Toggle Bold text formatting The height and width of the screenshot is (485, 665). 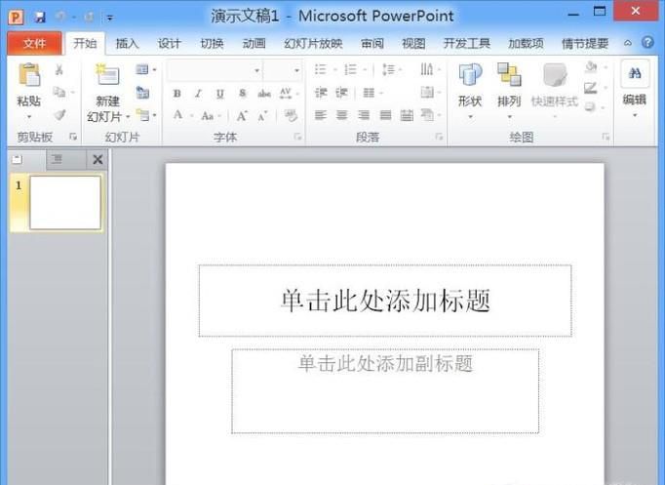[176, 94]
